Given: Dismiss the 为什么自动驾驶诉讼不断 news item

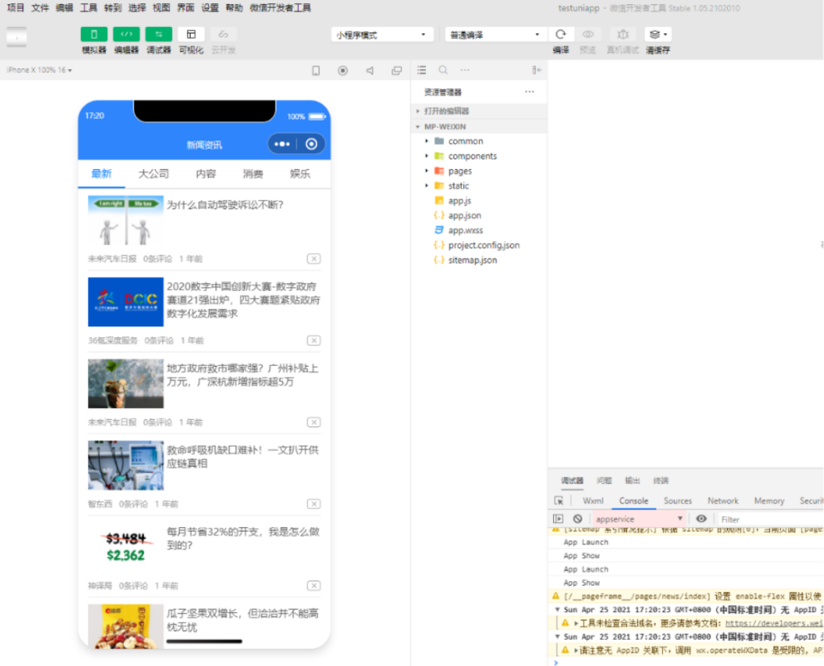Looking at the screenshot, I should point(314,259).
